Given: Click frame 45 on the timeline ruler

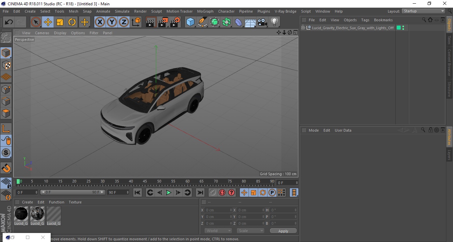Looking at the screenshot, I should [145, 181].
